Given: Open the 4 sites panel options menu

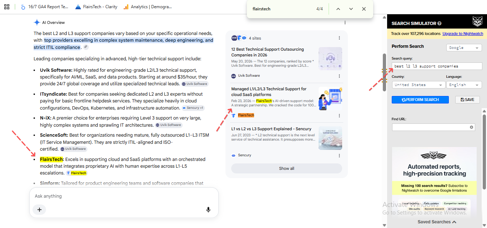Looking at the screenshot, I should pyautogui.click(x=339, y=38).
